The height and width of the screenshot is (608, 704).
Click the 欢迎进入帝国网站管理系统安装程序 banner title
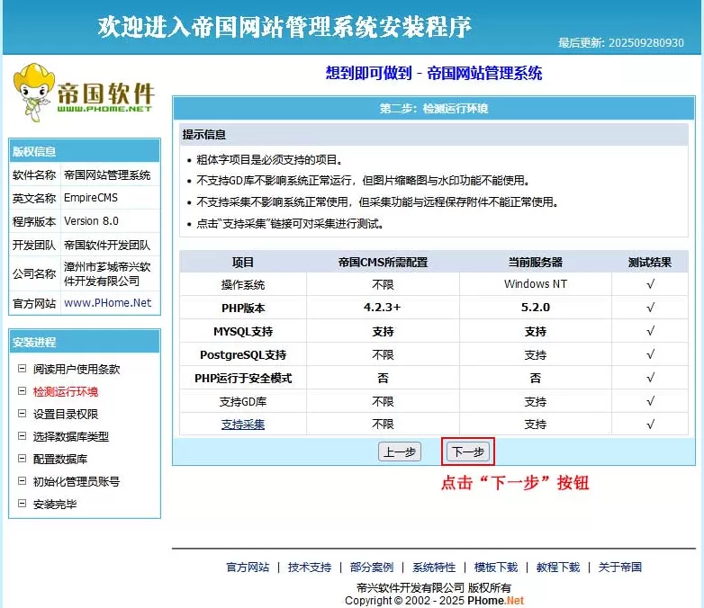pos(284,26)
